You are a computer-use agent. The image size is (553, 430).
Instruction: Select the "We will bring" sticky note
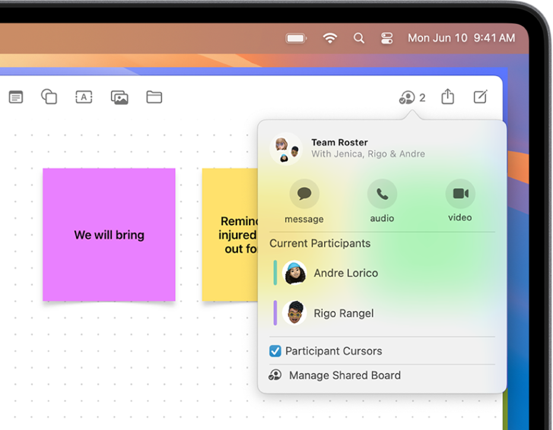[x=109, y=235]
